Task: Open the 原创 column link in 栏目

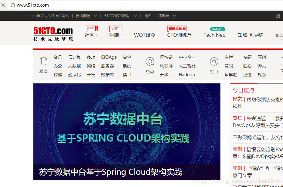Action: [x=262, y=57]
